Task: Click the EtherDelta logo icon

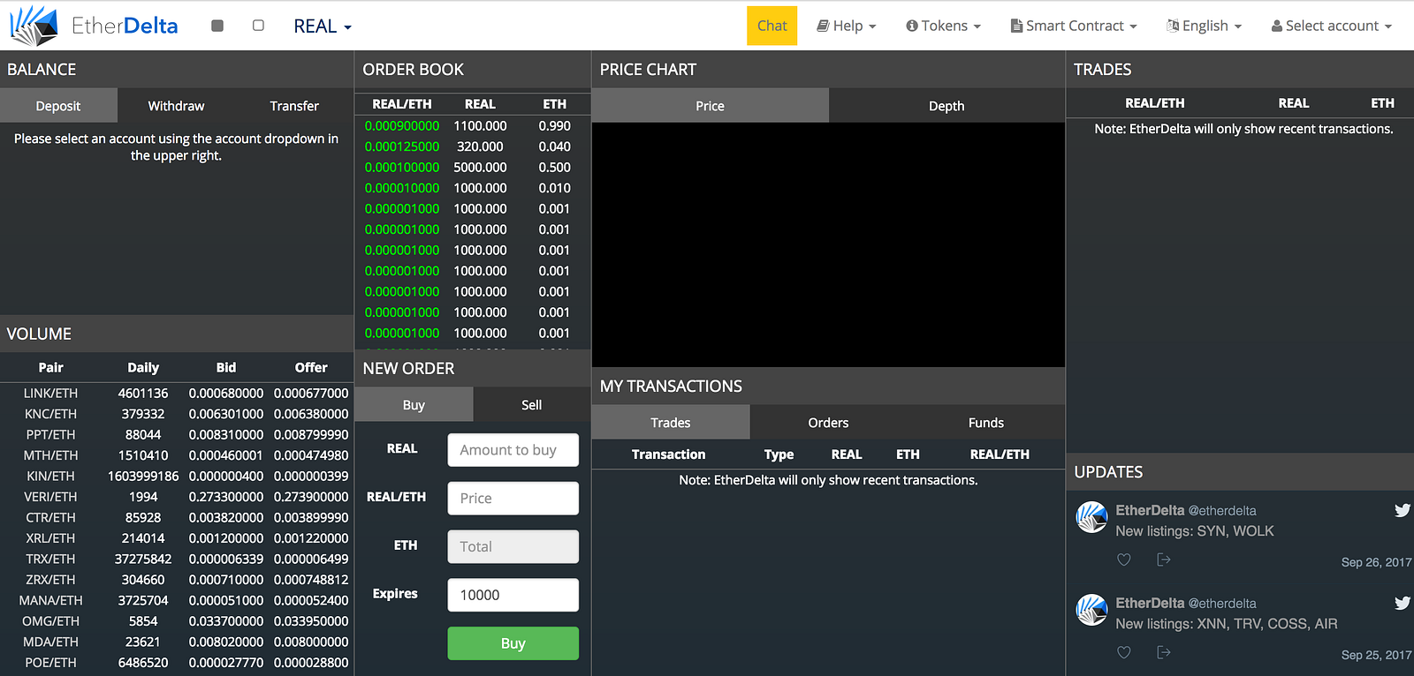Action: tap(34, 26)
